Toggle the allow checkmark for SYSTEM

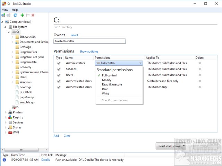pyautogui.click(x=59, y=69)
